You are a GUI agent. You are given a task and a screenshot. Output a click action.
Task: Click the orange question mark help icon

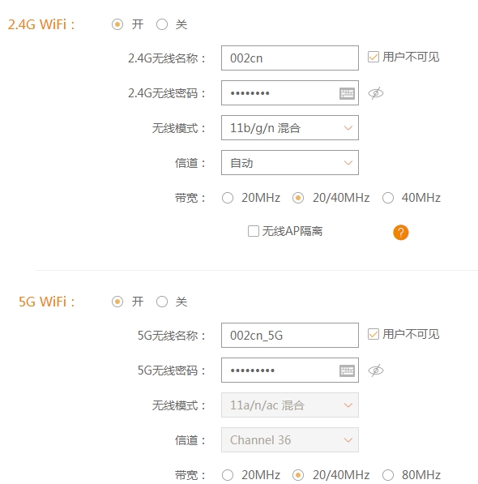coord(400,232)
